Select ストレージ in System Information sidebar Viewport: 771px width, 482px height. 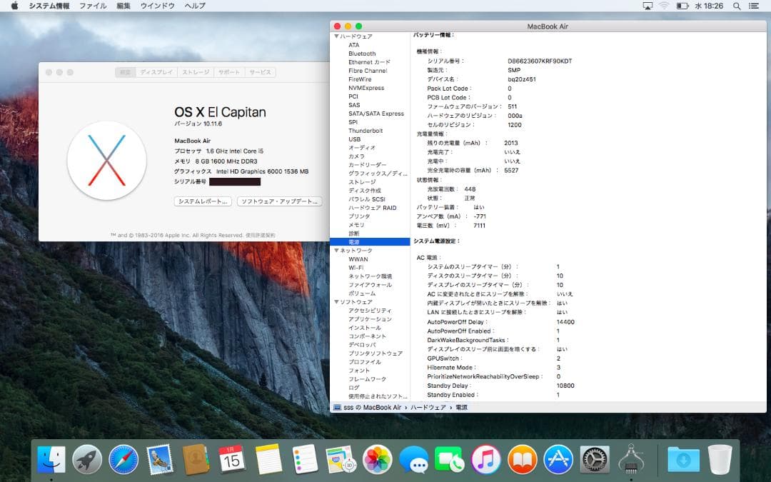362,182
